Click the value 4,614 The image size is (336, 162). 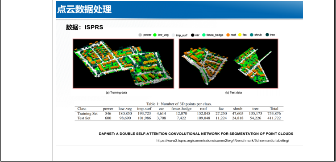[162, 114]
